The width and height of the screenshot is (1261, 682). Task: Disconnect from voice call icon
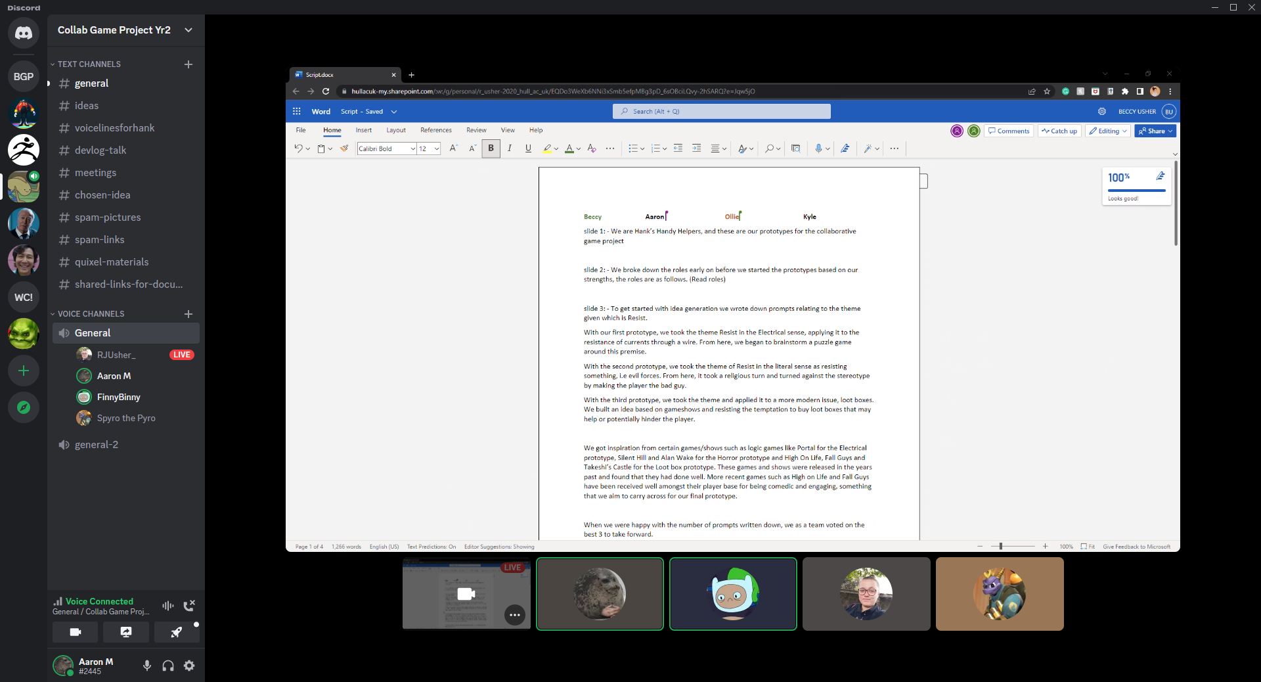(x=189, y=606)
